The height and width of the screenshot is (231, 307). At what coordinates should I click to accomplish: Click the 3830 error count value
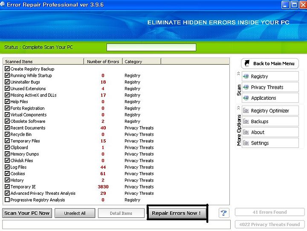[103, 187]
